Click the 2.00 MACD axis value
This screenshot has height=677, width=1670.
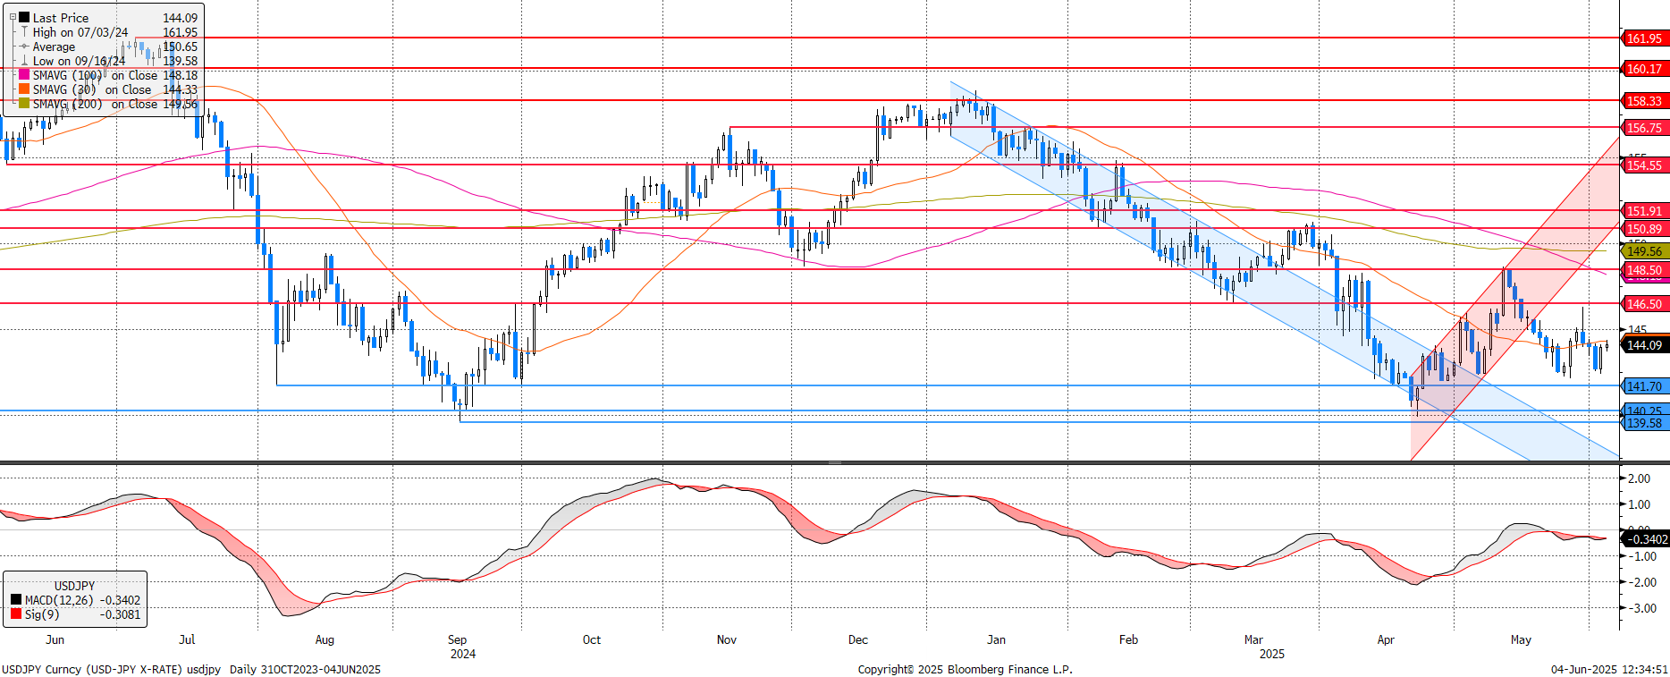coord(1640,478)
